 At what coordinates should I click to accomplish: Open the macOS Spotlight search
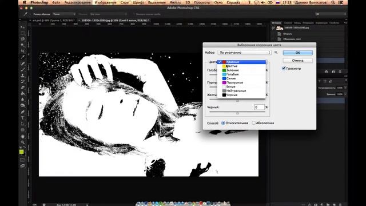333,2
